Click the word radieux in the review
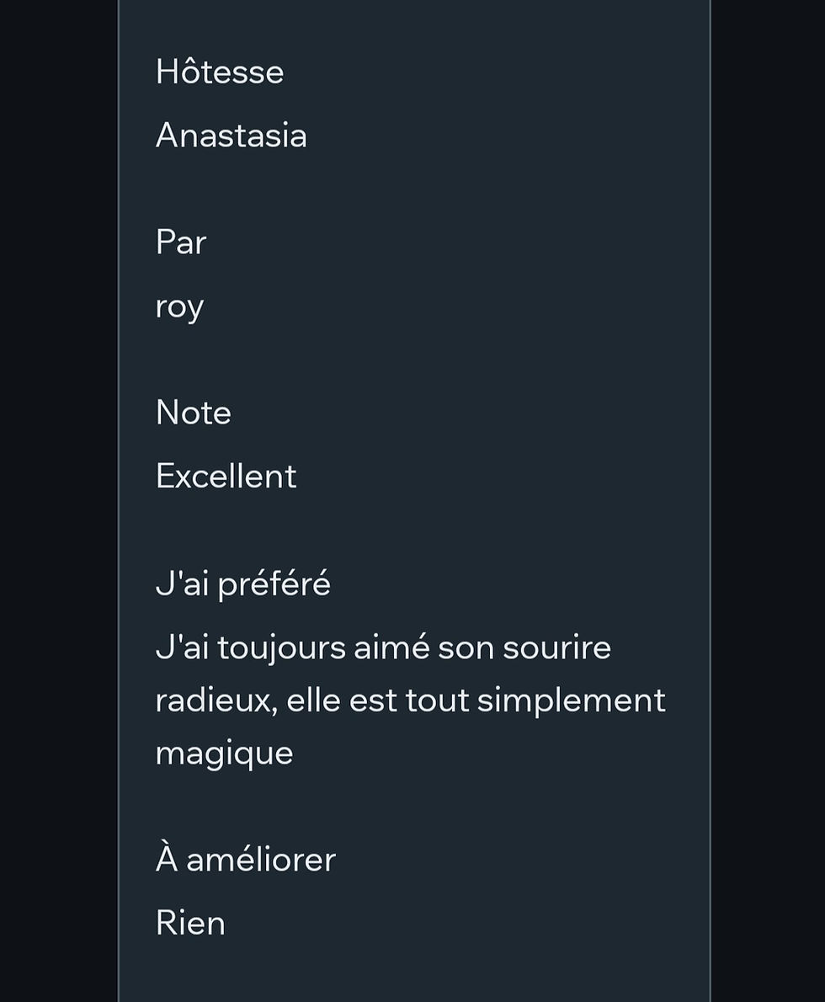825x1002 pixels. [x=216, y=701]
